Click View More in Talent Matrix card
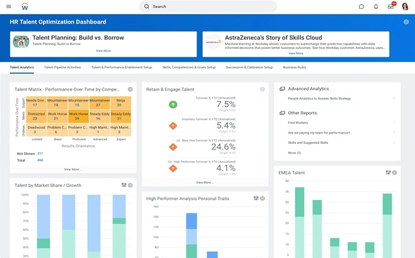Viewport: 415px width, 258px height. pyautogui.click(x=73, y=169)
